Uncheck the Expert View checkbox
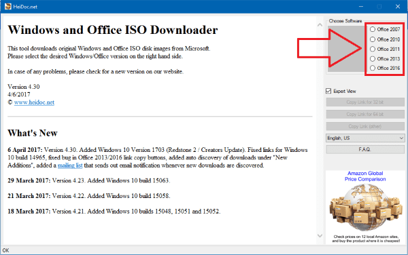 point(328,91)
